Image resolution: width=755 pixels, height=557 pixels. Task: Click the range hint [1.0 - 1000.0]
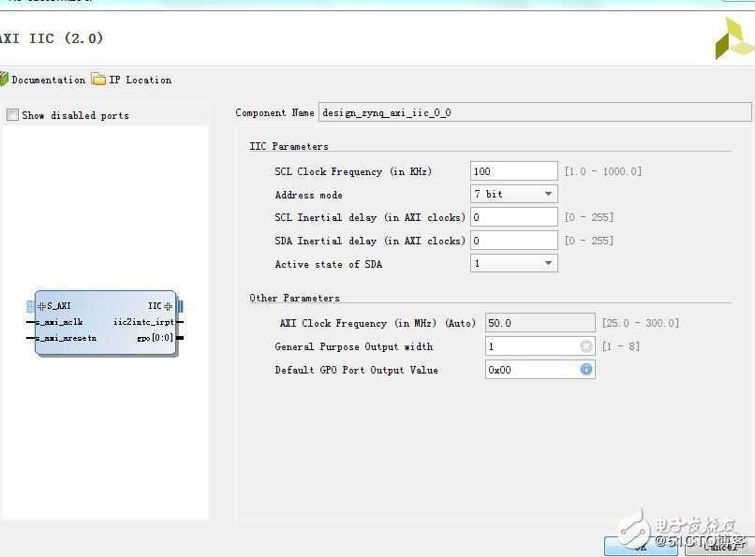603,171
